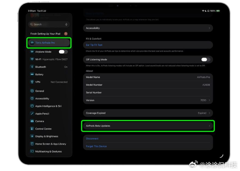Tap the headphones status bar icon
240x171 pixels.
(x=208, y=11)
